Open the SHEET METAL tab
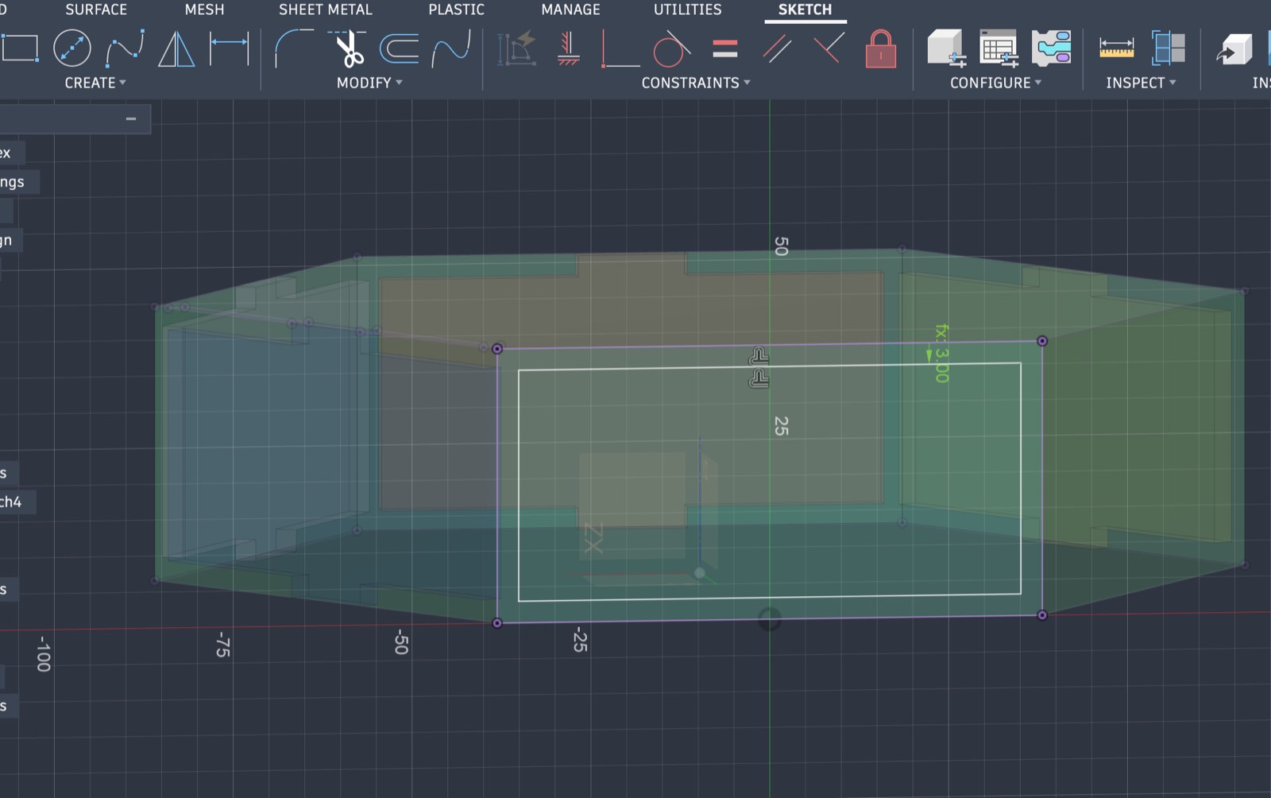1271x798 pixels. point(325,10)
